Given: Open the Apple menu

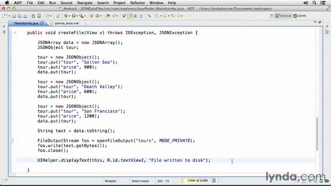Looking at the screenshot, I should click(x=7, y=3).
